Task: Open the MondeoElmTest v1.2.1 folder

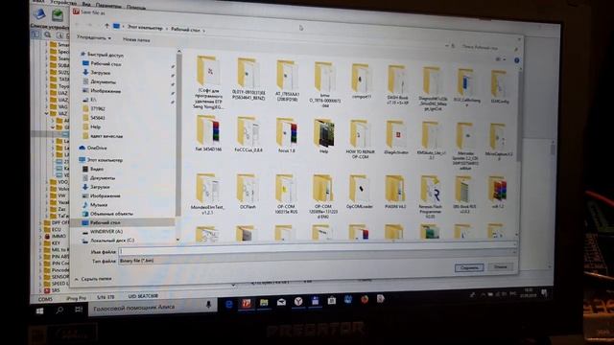Action: 207,194
